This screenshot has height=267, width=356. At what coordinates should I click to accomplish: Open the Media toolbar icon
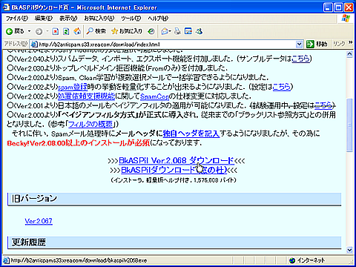(151, 31)
